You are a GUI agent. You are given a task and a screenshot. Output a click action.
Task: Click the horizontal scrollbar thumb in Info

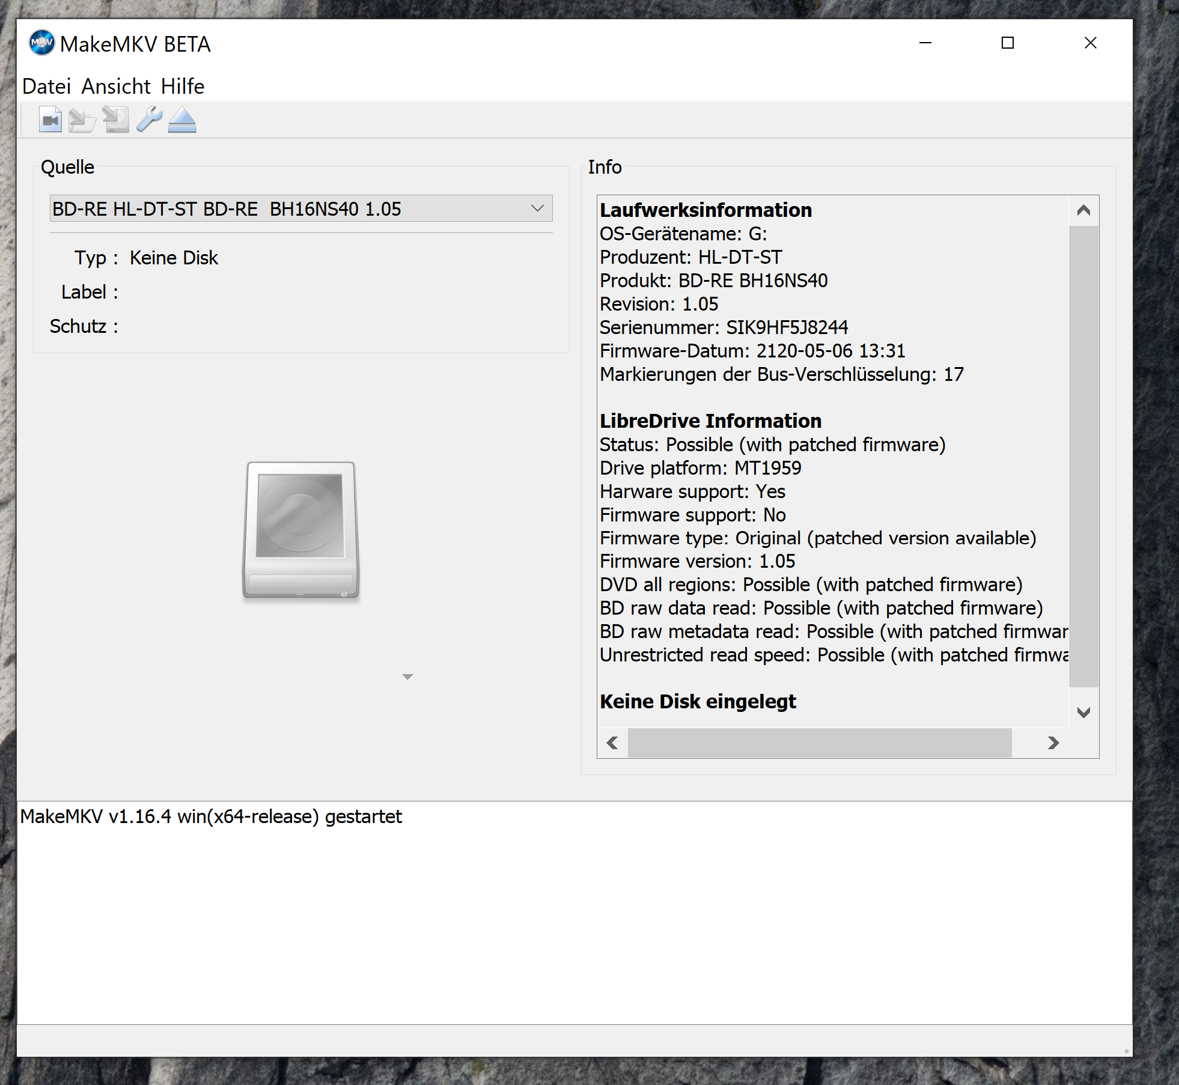[x=819, y=743]
